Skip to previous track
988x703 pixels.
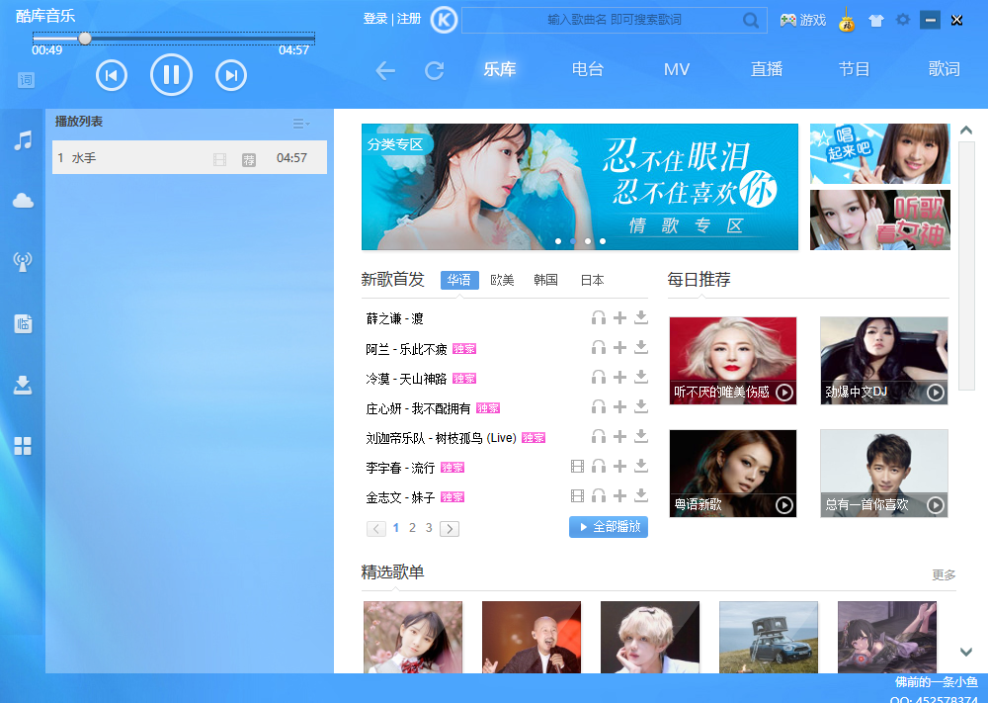pyautogui.click(x=112, y=76)
